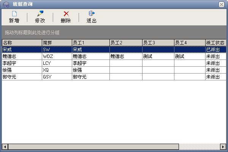Click the 退出 (Exit) door icon

tap(92, 14)
